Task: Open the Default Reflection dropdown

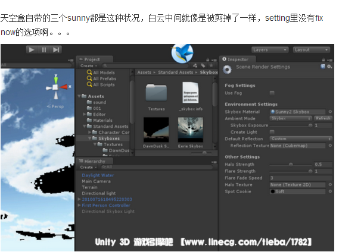Action: (301, 138)
